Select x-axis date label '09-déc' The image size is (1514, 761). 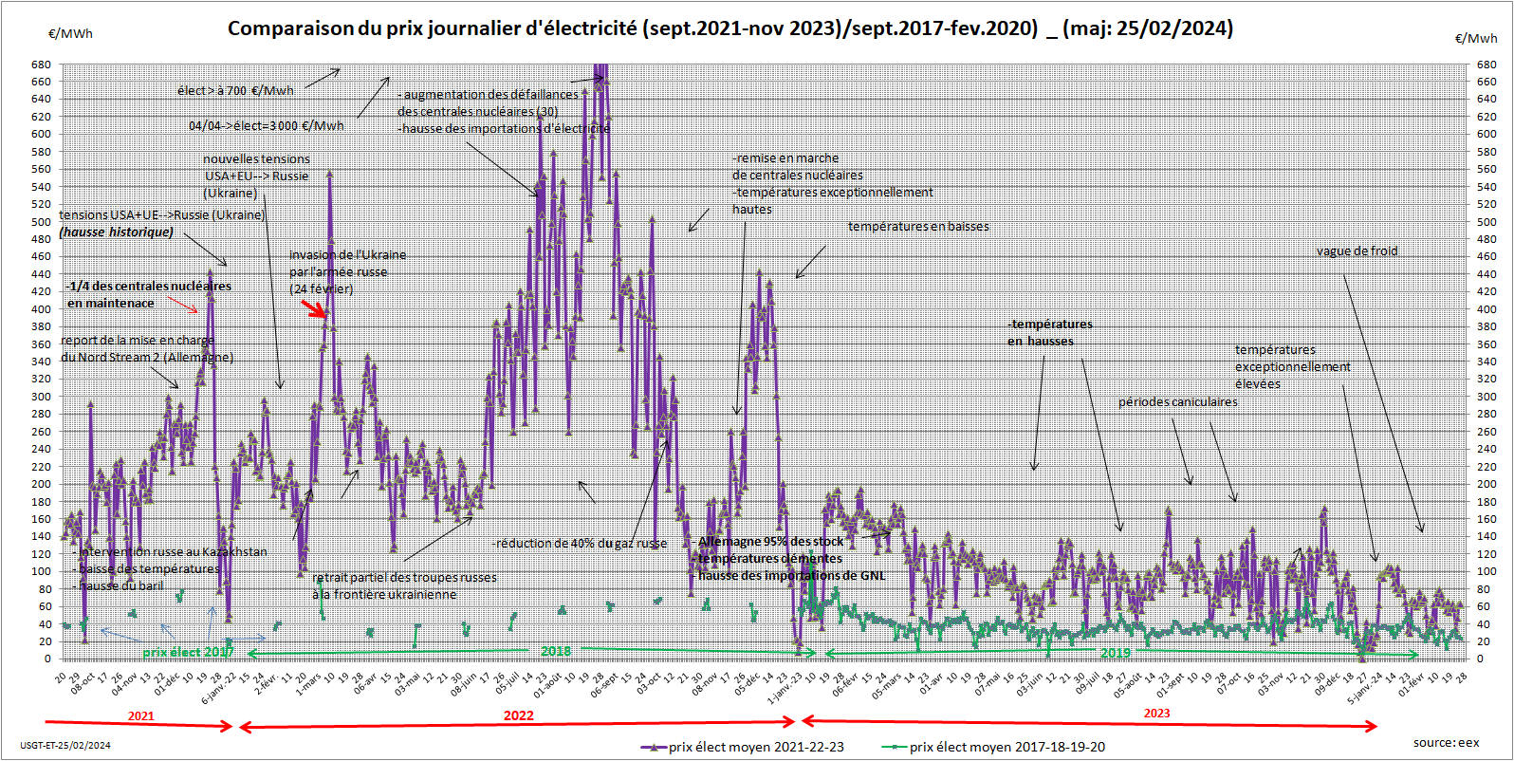click(x=1326, y=683)
